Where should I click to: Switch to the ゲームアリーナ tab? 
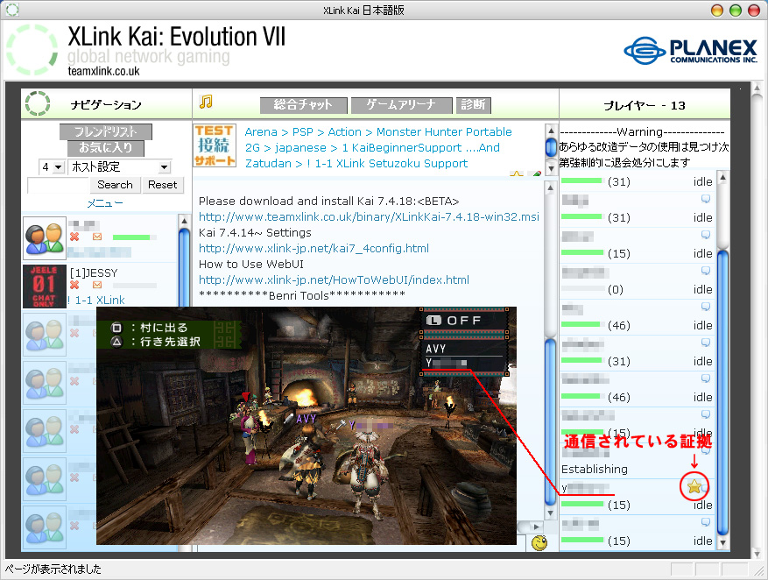click(402, 105)
